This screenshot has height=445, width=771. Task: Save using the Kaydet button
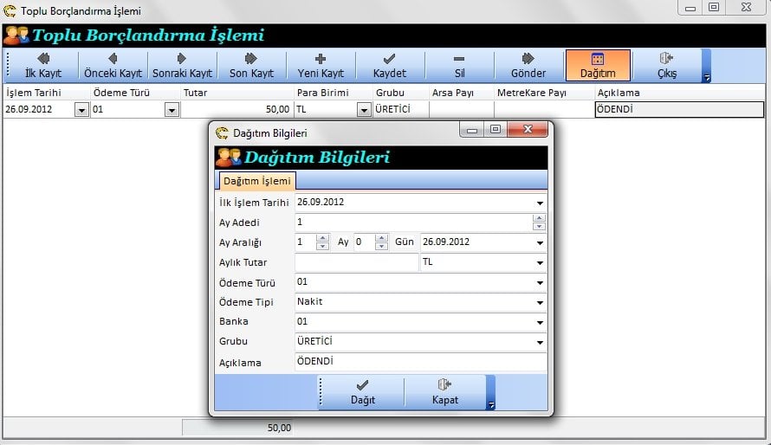coord(390,65)
